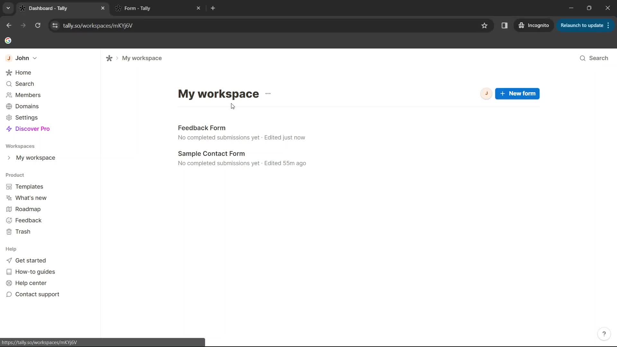Click the Feedback Form entry
The image size is (617, 347).
(x=202, y=128)
